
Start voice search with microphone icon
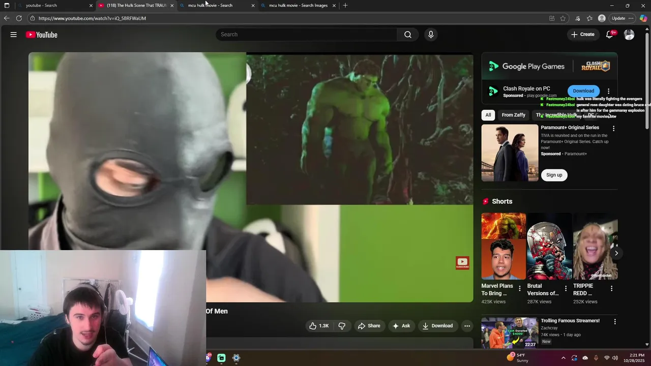(x=431, y=35)
